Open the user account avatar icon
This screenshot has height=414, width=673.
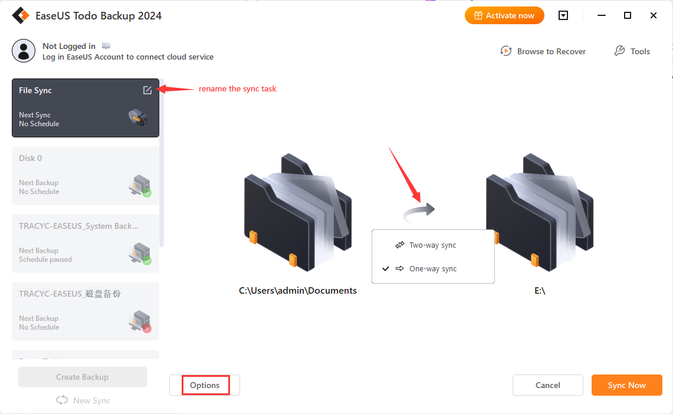pos(24,51)
